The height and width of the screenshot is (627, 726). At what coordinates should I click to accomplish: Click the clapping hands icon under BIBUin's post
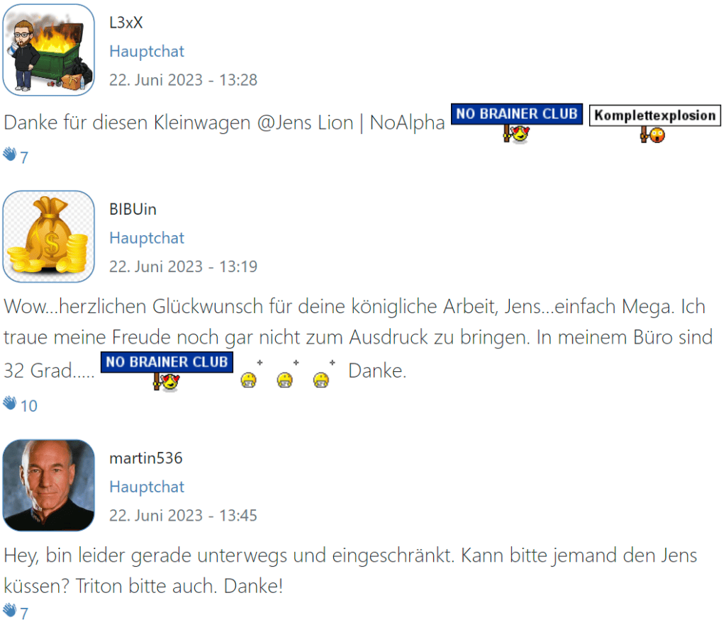tap(10, 402)
